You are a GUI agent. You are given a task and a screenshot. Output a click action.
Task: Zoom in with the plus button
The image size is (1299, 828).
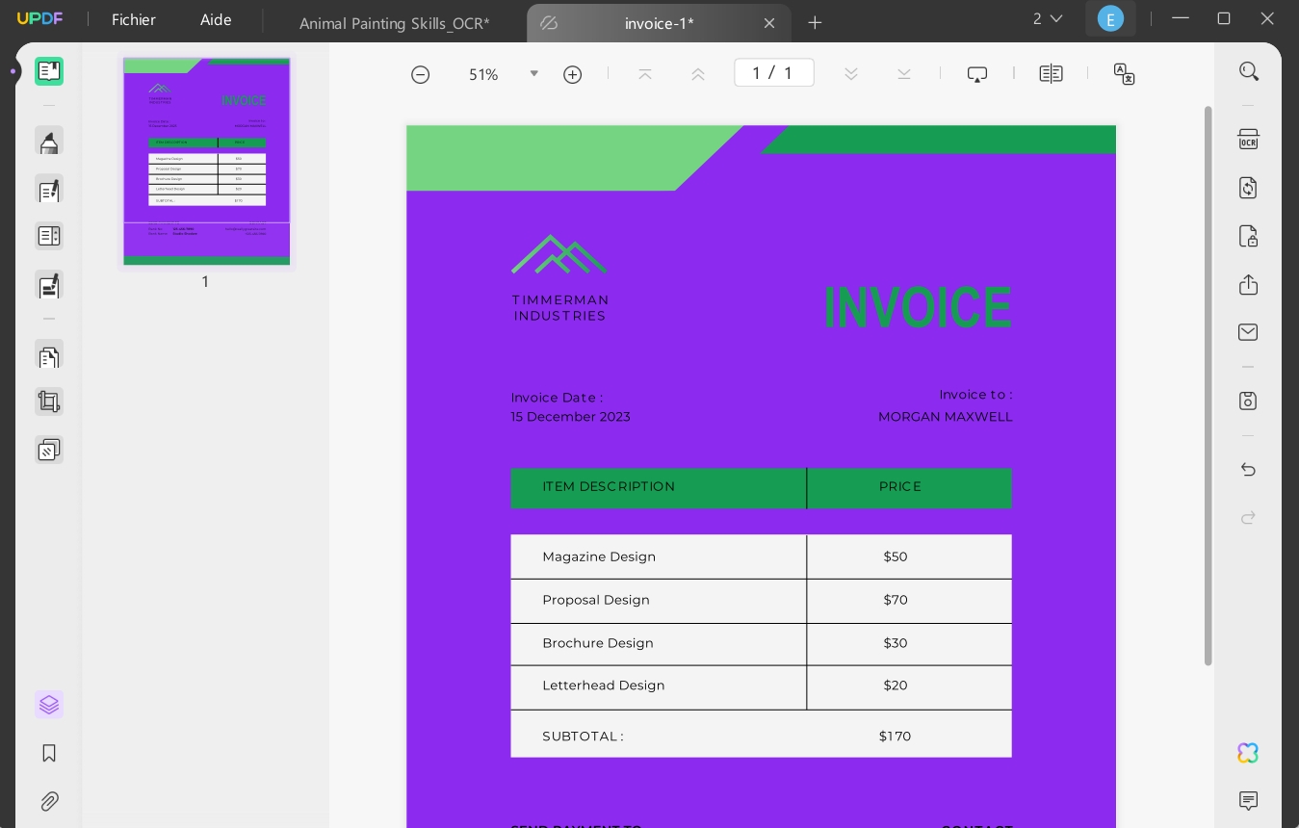[572, 74]
